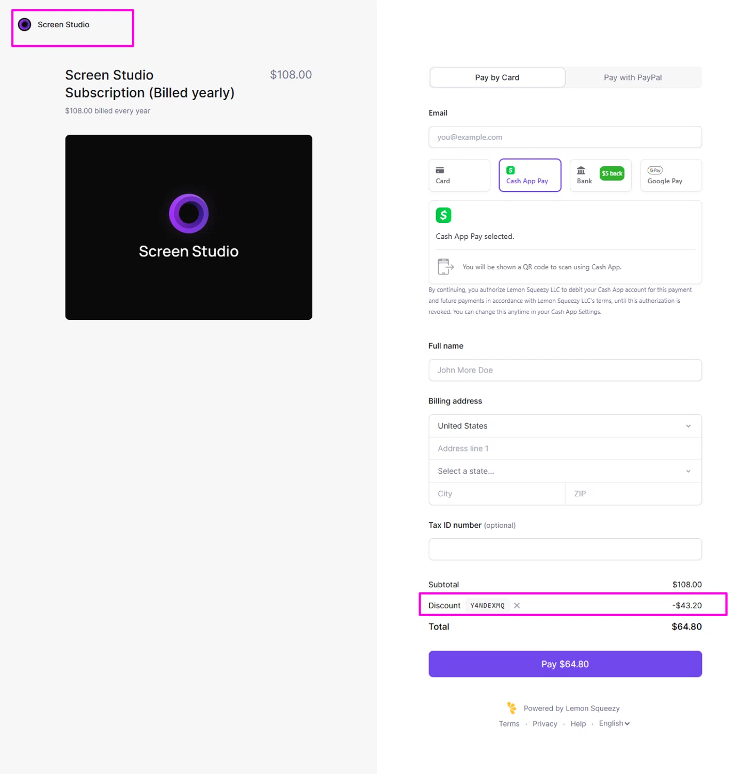The height and width of the screenshot is (774, 753).
Task: Remove the Y4NDEXMQ discount code
Action: click(x=517, y=605)
